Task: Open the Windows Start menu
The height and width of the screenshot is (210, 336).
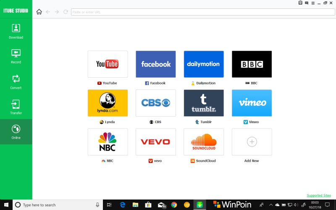Action: click(x=6, y=205)
